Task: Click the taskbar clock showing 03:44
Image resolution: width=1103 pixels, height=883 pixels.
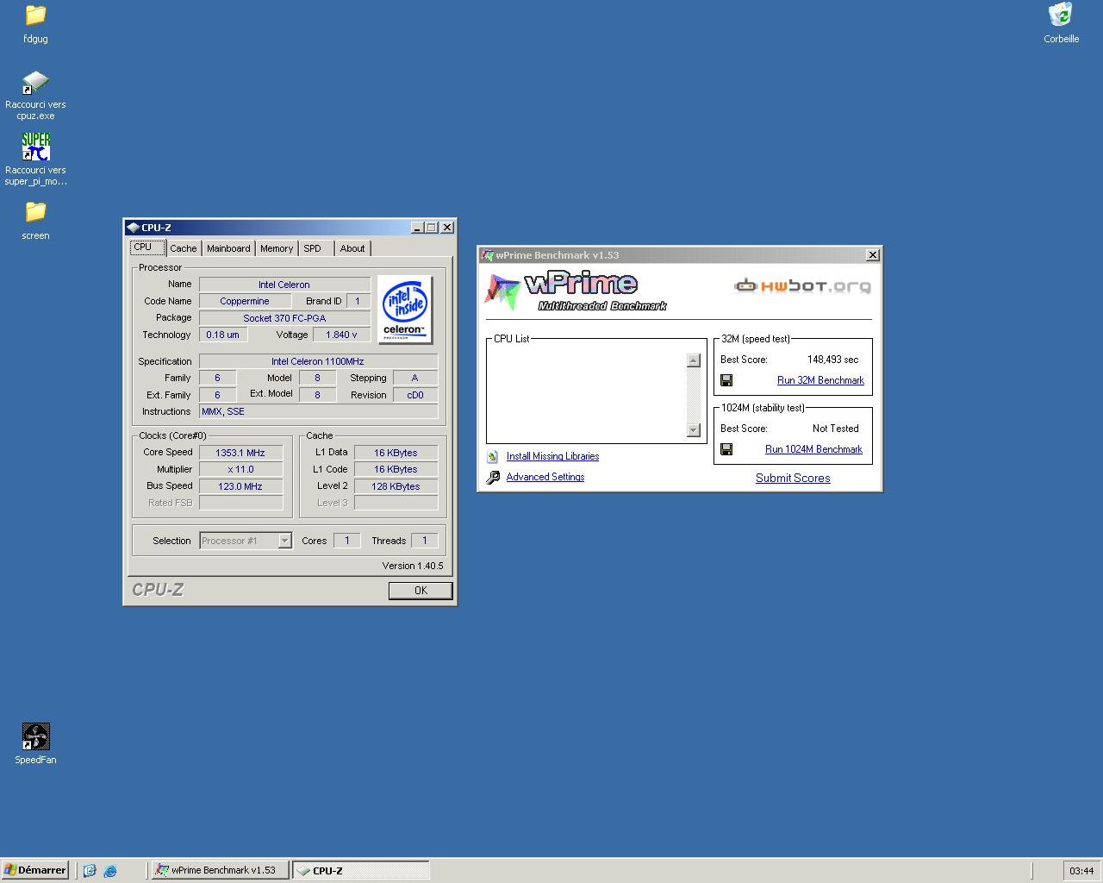Action: tap(1081, 871)
